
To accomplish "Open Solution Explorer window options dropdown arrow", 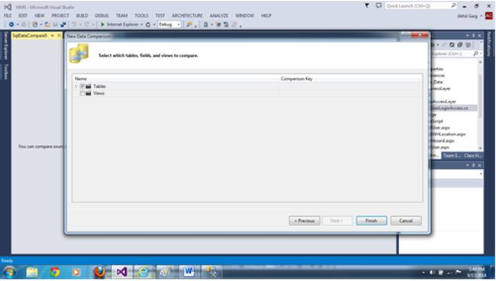I will [x=467, y=36].
